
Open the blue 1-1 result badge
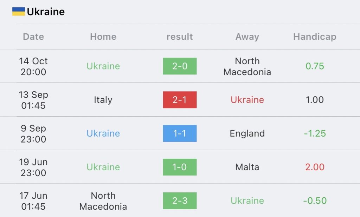click(x=180, y=133)
